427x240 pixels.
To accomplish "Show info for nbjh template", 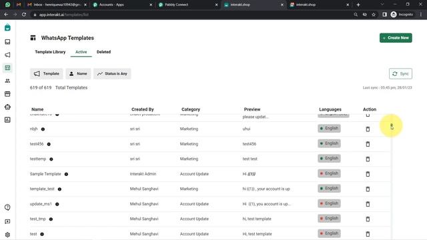I will (x=43, y=129).
